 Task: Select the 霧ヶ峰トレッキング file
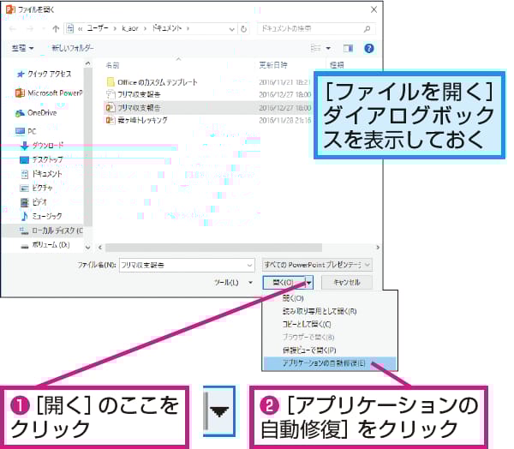click(137, 120)
